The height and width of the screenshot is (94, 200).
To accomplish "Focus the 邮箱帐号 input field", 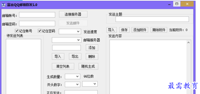I will 37,15.
